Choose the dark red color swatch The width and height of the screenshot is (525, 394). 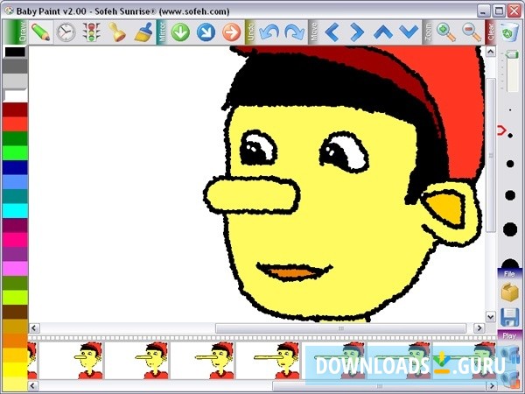15,110
